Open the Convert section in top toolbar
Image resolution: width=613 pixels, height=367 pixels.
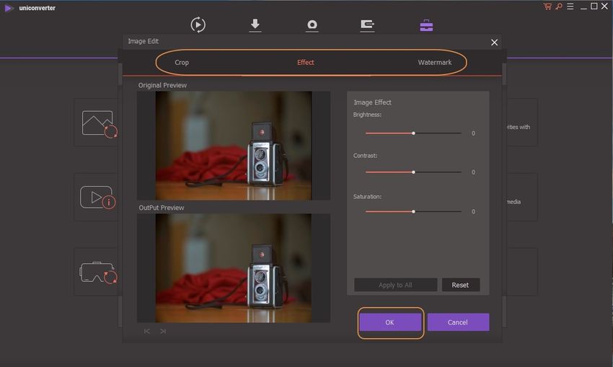point(198,25)
